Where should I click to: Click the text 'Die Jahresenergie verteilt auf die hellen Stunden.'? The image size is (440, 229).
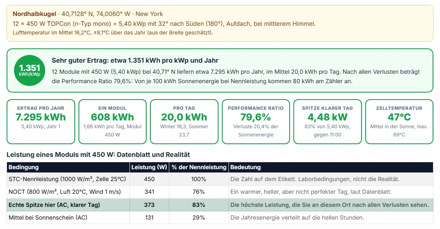(x=297, y=218)
